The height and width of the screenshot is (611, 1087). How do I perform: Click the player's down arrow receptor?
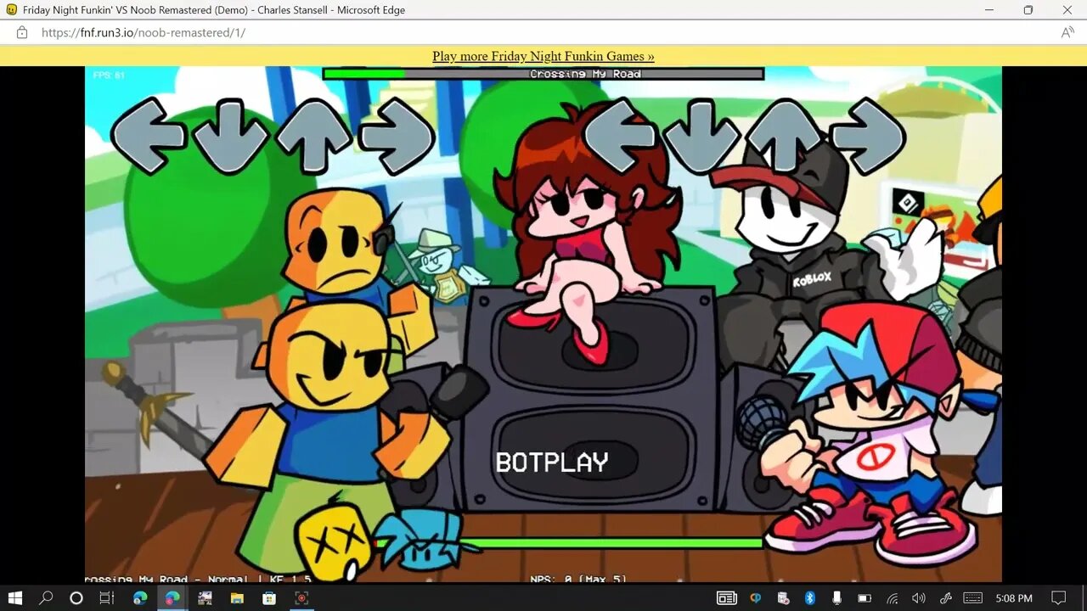tap(701, 136)
